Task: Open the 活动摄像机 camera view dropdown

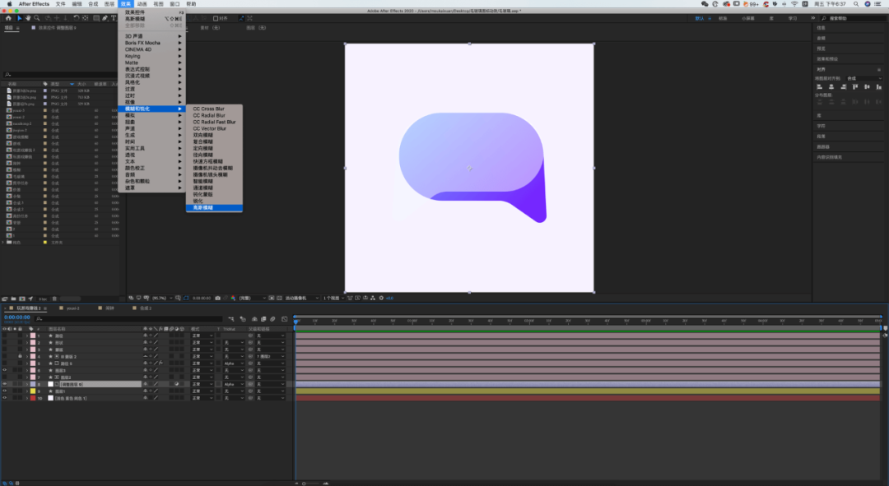Action: tap(301, 298)
